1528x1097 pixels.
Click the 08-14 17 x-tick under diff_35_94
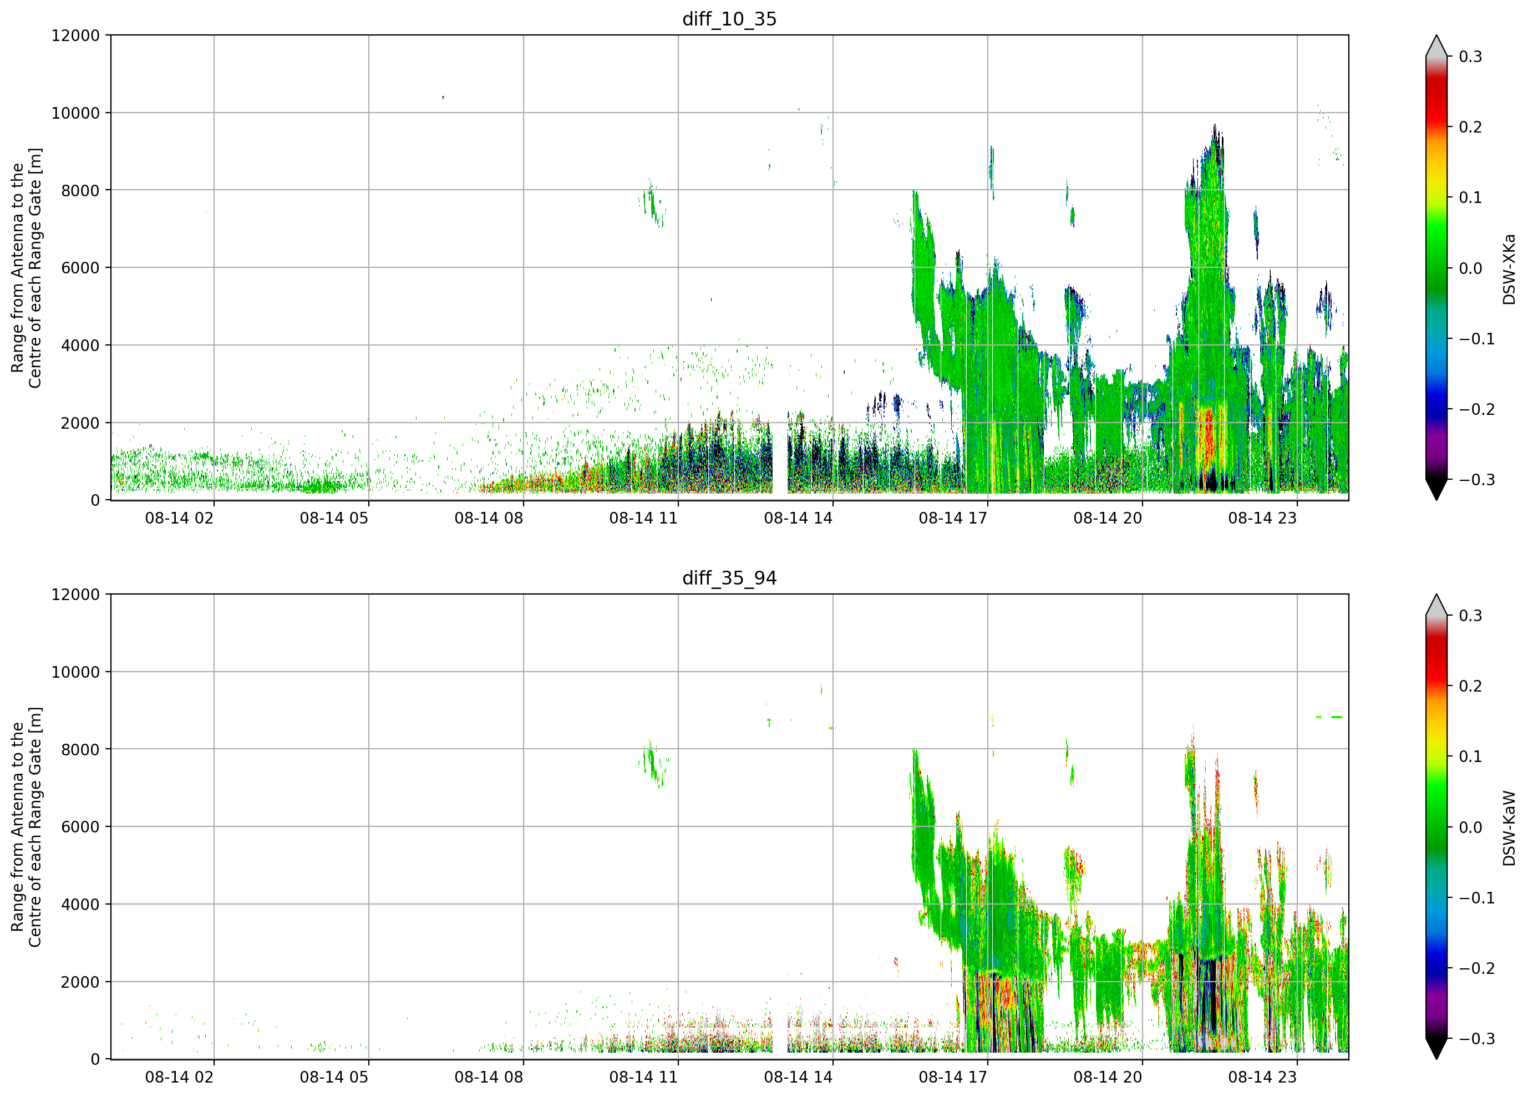(953, 1078)
